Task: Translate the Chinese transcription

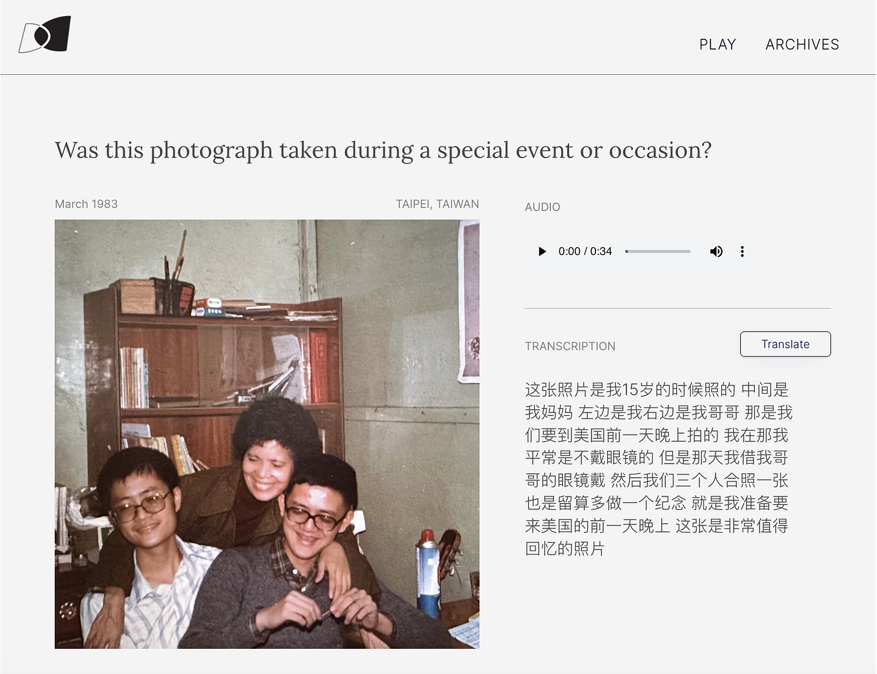Action: 785,343
